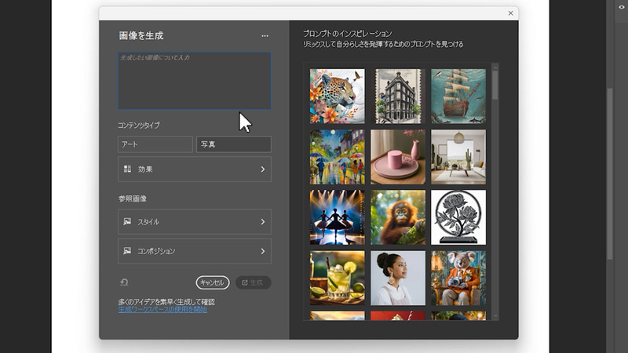The width and height of the screenshot is (628, 353).
Task: Close the generate image dialog
Action: coord(511,13)
